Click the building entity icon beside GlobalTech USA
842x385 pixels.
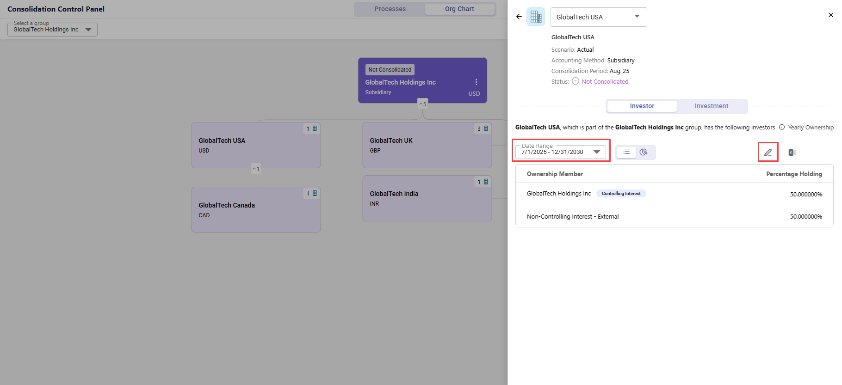pyautogui.click(x=536, y=17)
